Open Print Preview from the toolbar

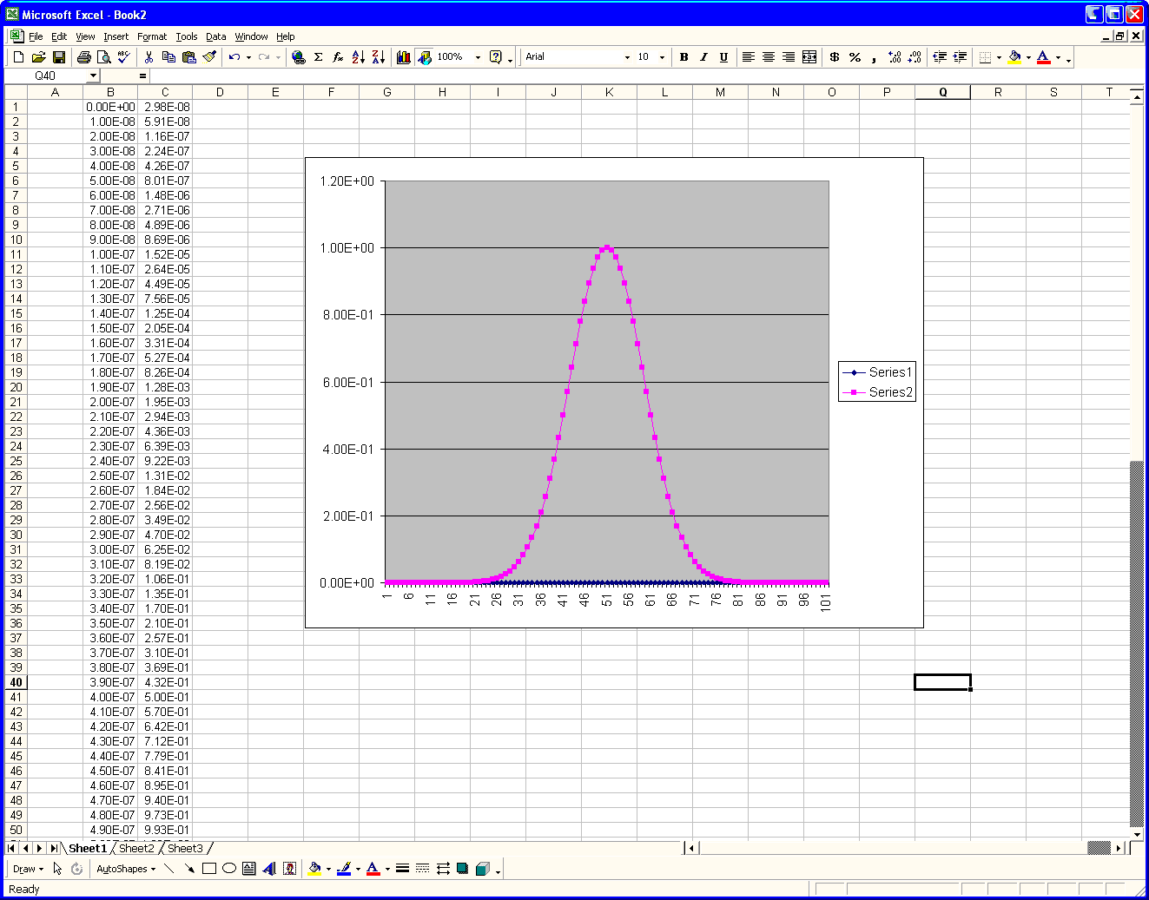pos(104,57)
